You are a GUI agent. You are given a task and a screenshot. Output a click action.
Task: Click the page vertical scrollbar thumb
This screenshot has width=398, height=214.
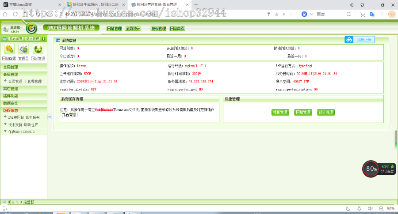pos(396,138)
